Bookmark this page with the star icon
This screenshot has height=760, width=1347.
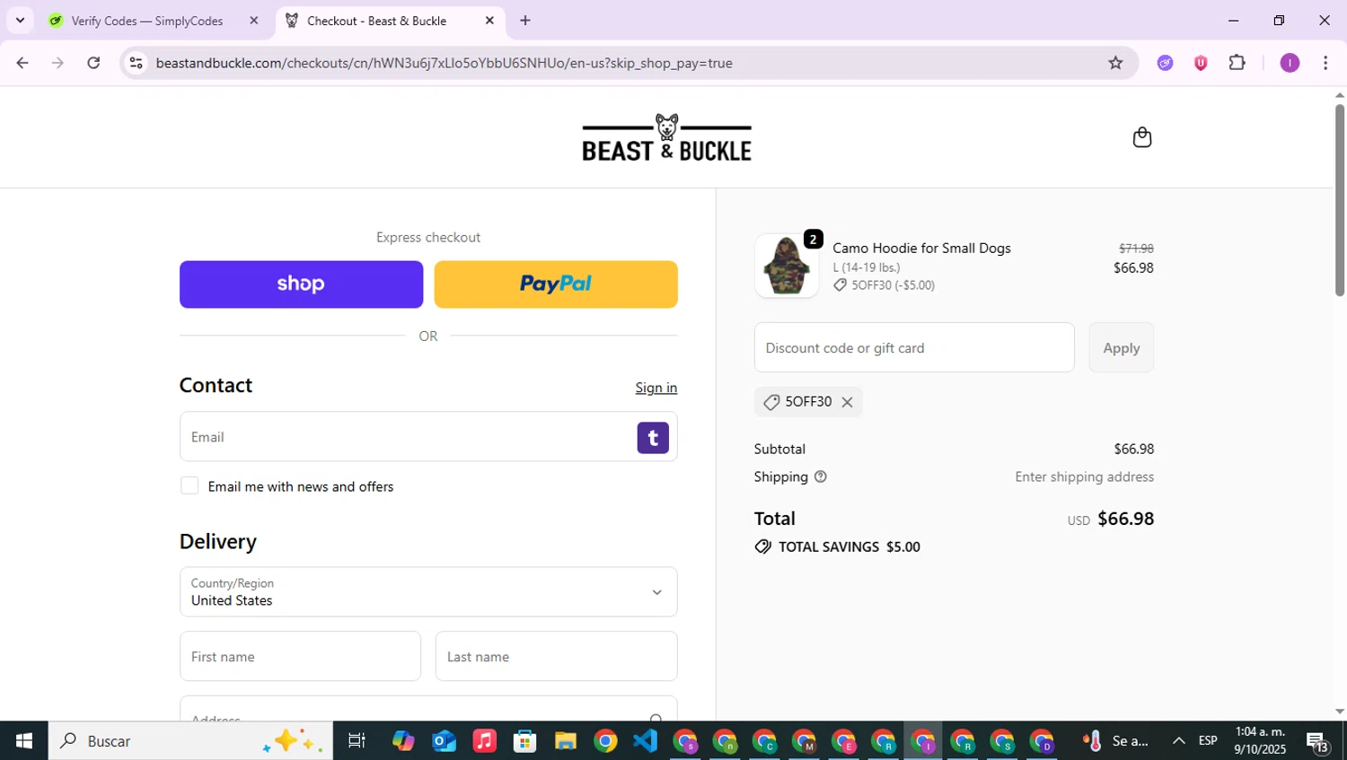pos(1115,63)
